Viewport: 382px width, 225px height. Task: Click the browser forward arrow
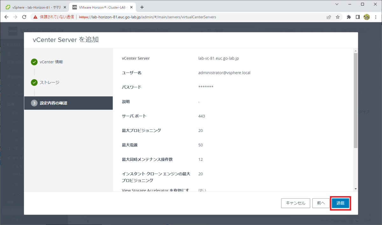click(x=15, y=17)
